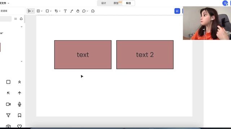This screenshot has width=231, height=129.
Task: Select the up-left arrow icon asset
Action: [8, 93]
